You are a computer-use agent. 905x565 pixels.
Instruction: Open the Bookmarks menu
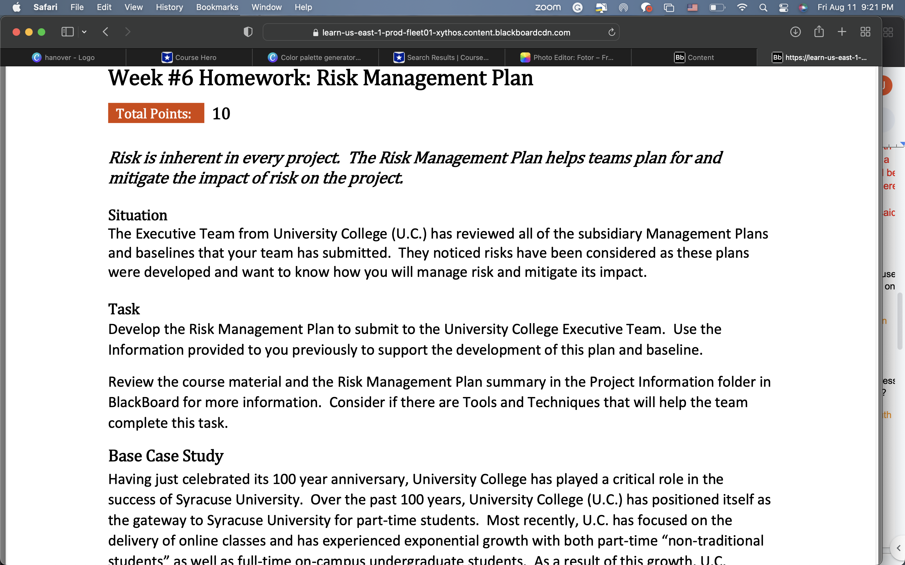pyautogui.click(x=217, y=7)
